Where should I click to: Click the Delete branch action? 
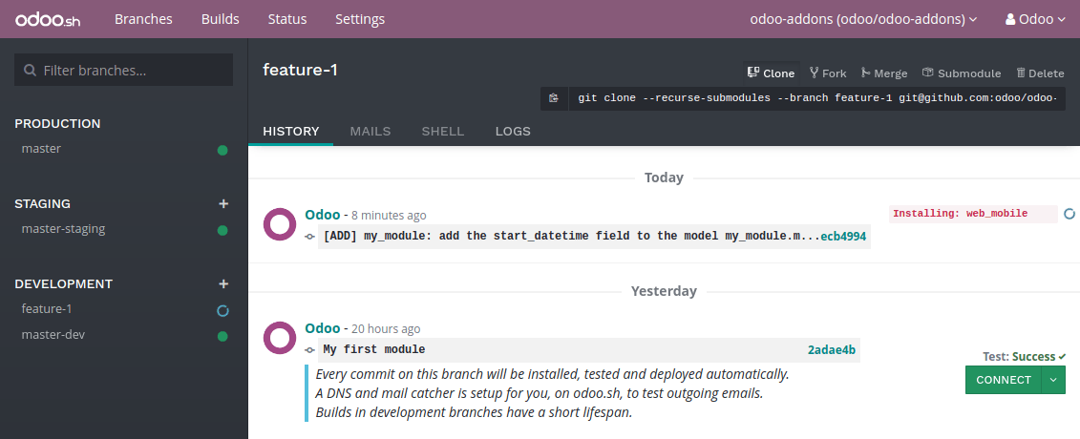[1040, 73]
